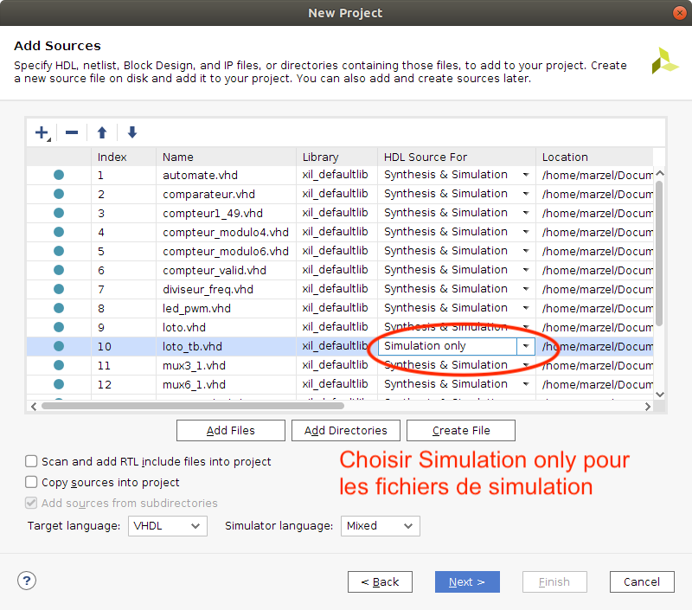692x610 pixels.
Task: Select the diviseur_freq.vhd file name
Action: click(x=208, y=290)
